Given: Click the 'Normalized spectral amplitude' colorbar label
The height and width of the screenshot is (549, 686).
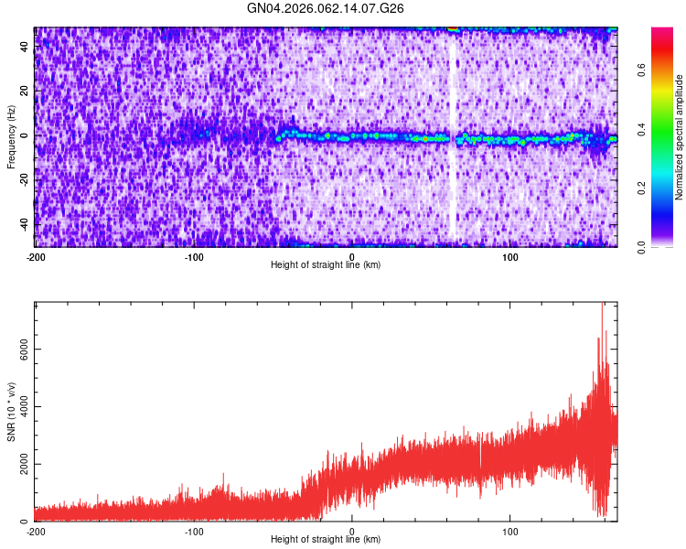Looking at the screenshot, I should [x=679, y=137].
